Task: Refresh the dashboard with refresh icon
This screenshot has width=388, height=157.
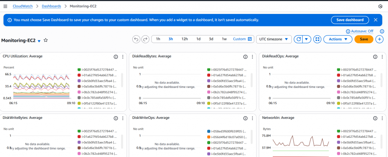Action: point(299,39)
